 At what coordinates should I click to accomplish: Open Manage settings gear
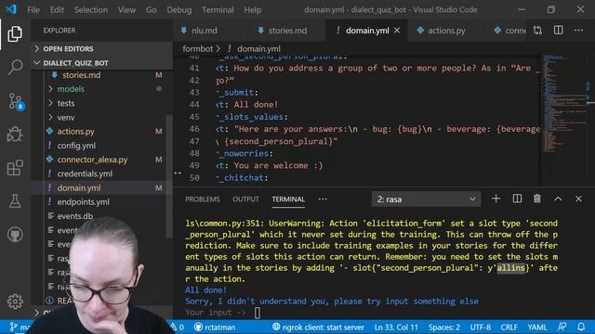[x=15, y=302]
